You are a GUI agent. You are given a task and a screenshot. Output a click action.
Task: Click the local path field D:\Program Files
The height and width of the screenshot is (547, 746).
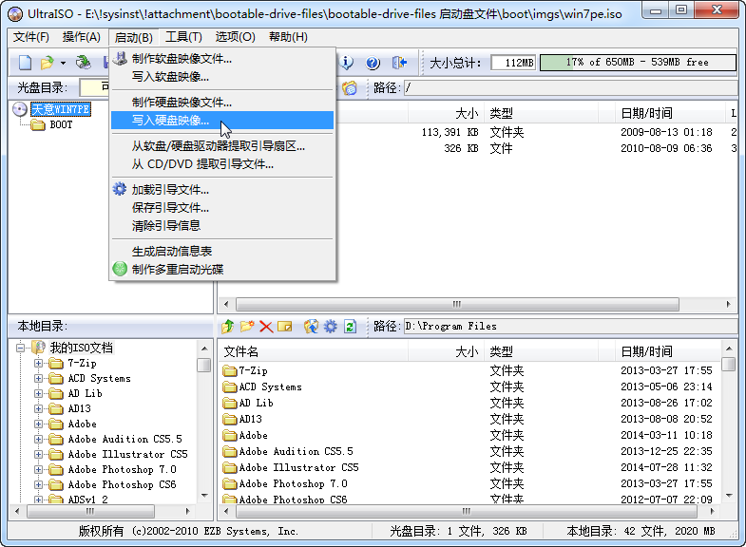pyautogui.click(x=570, y=327)
